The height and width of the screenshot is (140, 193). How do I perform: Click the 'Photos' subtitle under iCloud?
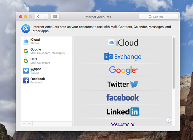35,43
